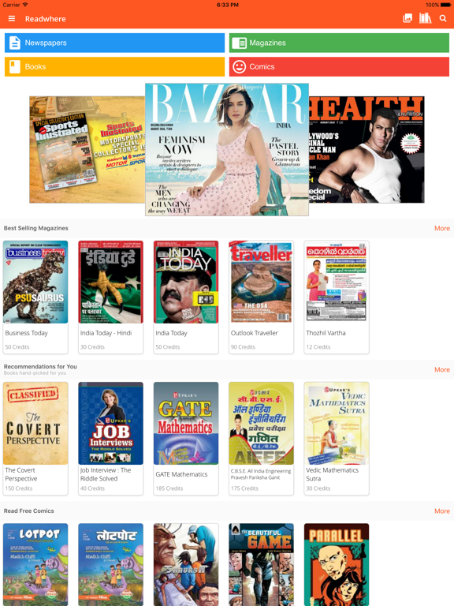The height and width of the screenshot is (606, 454).
Task: Click the Business Today title text
Action: (x=26, y=333)
